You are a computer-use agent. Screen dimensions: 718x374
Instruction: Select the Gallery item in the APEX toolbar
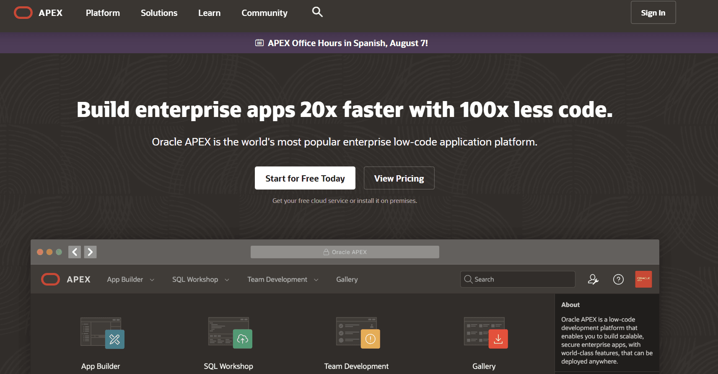[347, 279]
